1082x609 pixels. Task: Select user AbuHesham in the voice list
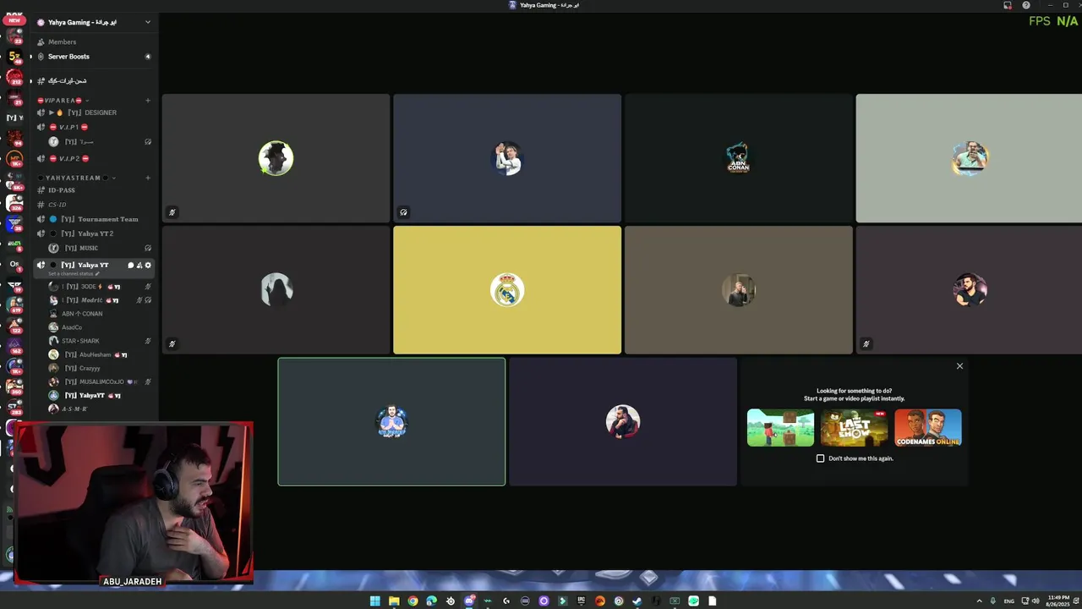tap(100, 354)
